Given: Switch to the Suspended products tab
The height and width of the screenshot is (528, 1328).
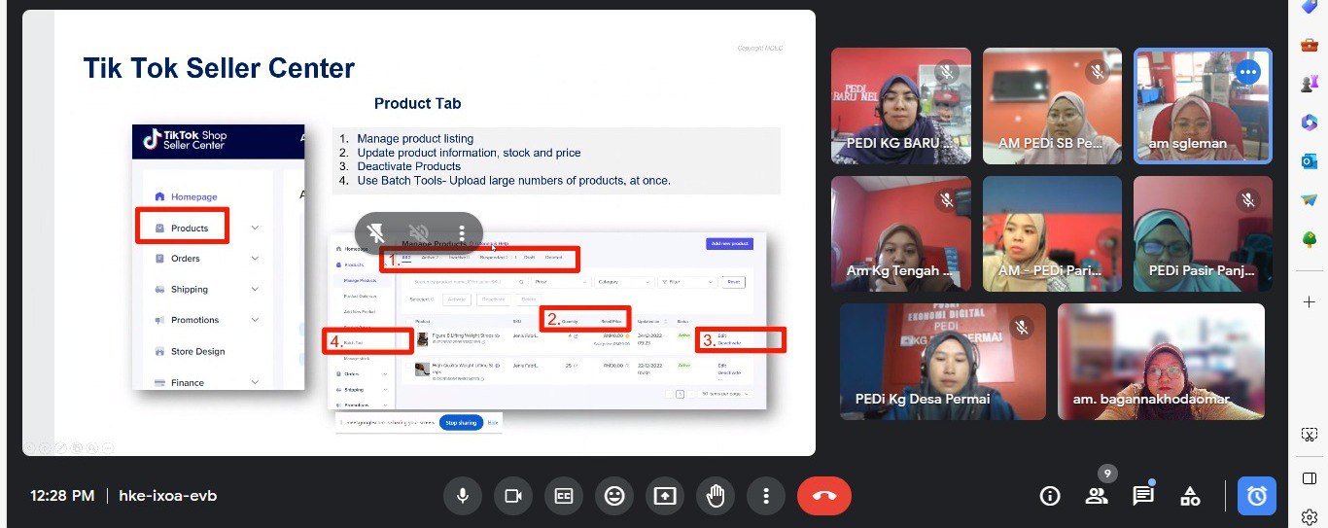Looking at the screenshot, I should [x=494, y=257].
